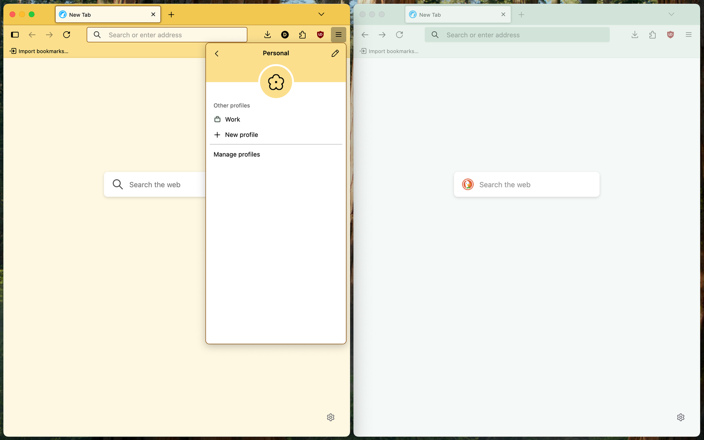Open a new tab with the plus button
Screen dimensions: 704x440
pos(171,14)
